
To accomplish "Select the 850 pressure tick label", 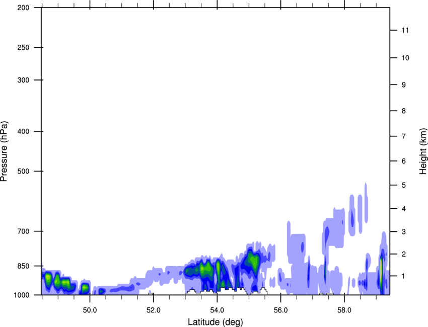I will tap(23, 266).
